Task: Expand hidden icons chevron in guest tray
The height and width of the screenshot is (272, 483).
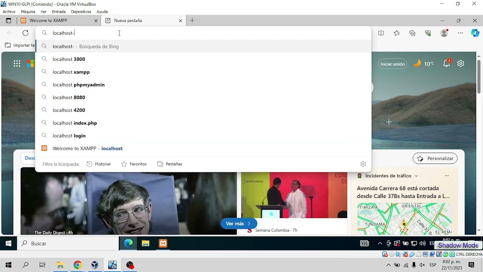Action: pos(380,244)
